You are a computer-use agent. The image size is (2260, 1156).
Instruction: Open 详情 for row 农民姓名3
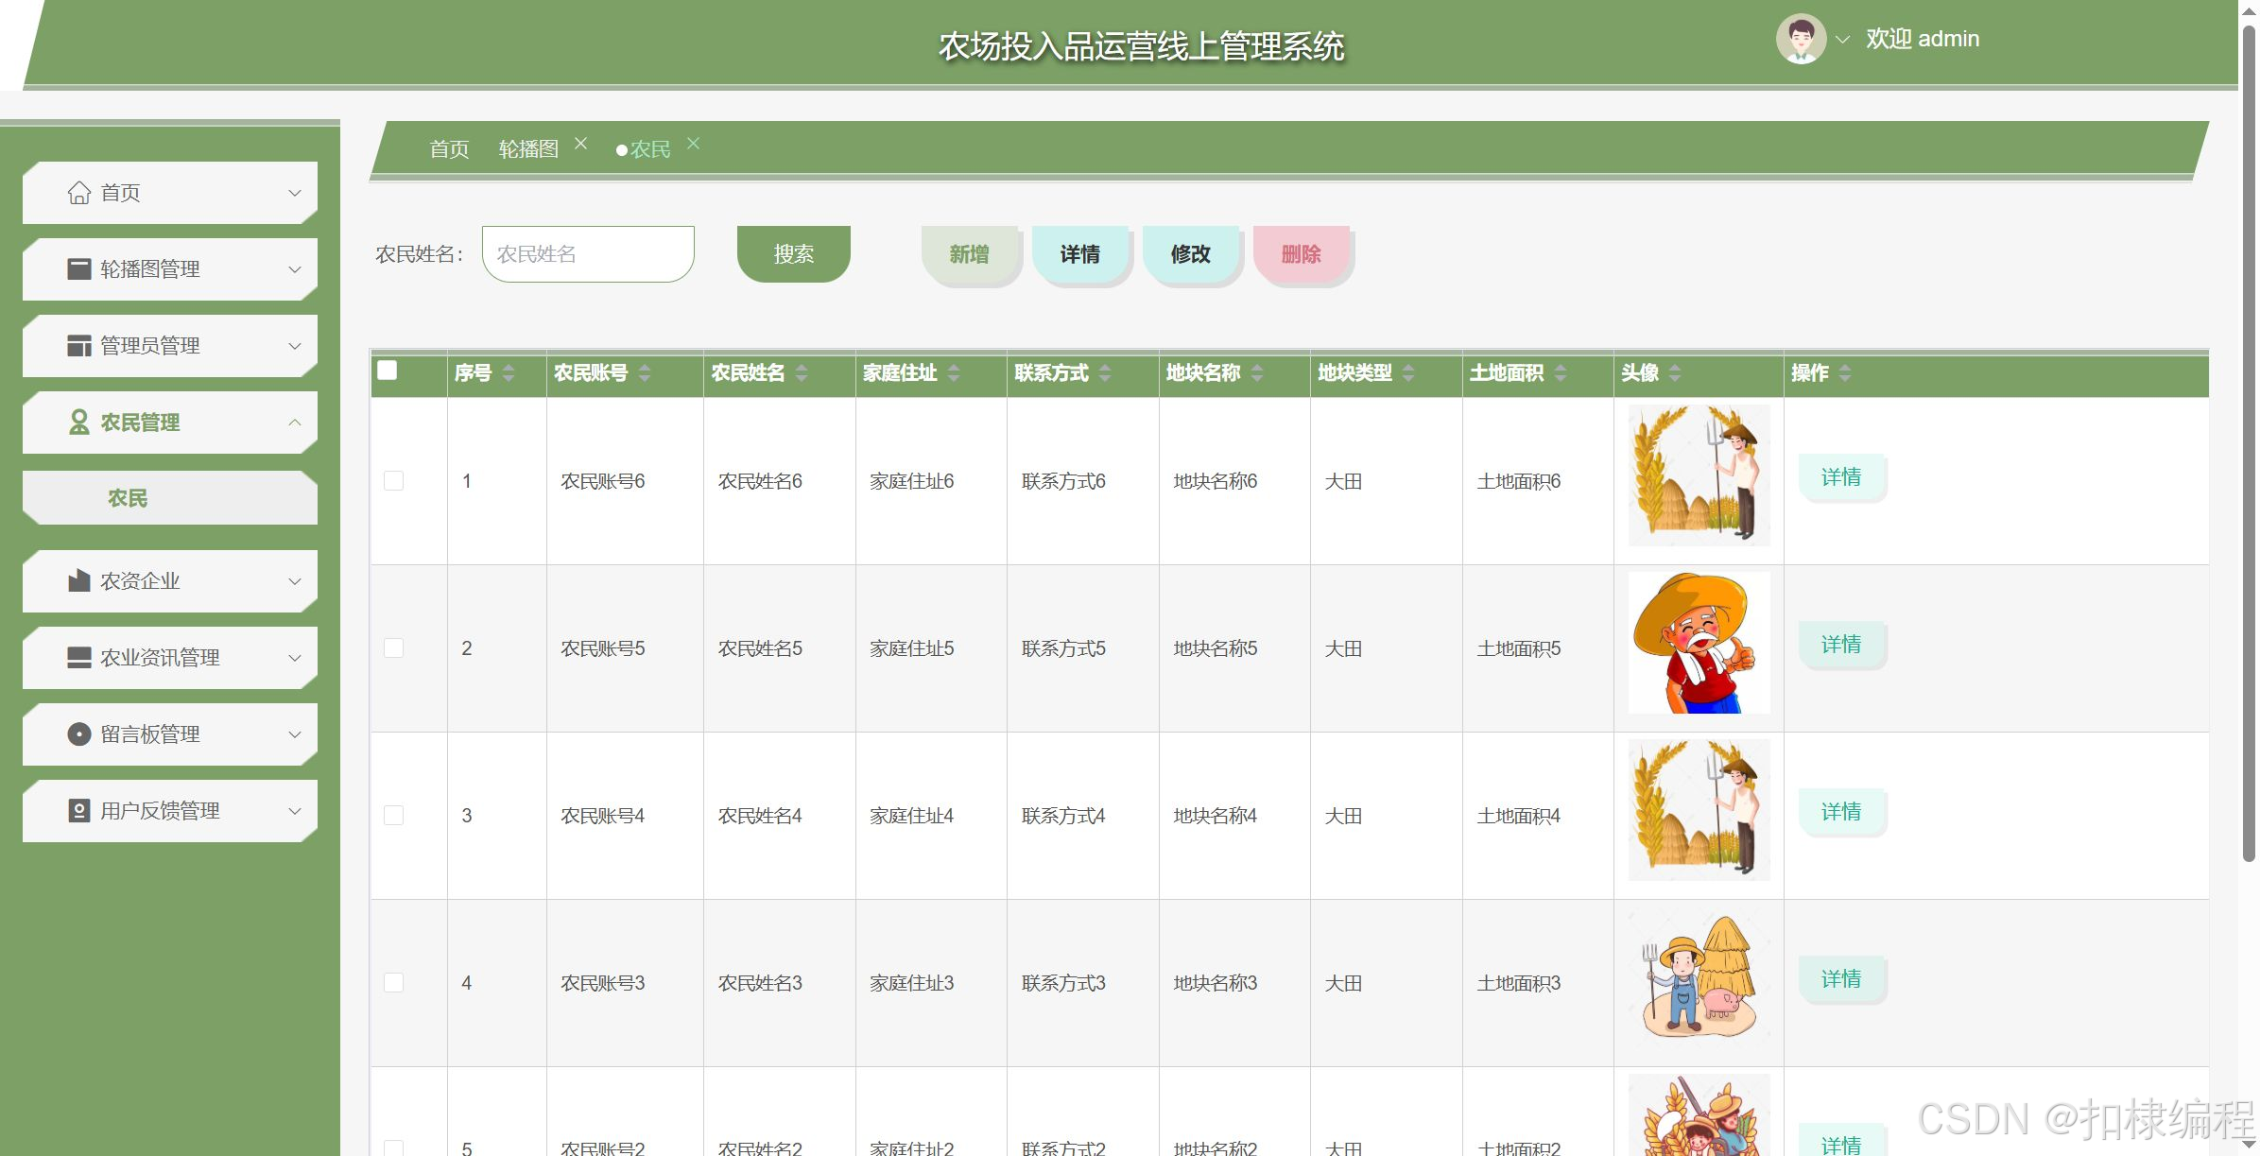pyautogui.click(x=1841, y=979)
